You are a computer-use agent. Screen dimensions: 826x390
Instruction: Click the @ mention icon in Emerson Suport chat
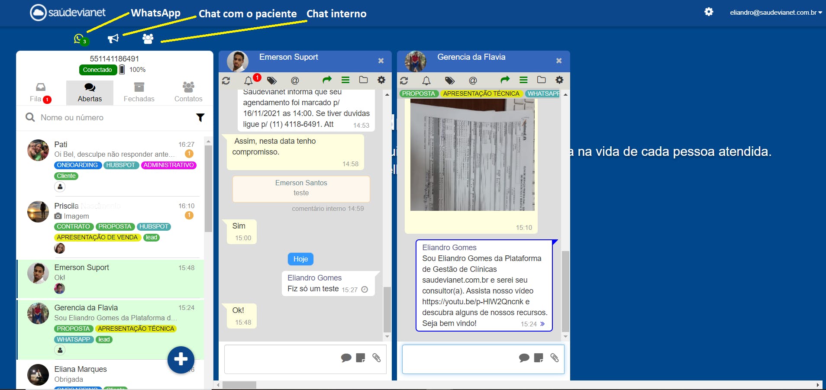coord(295,81)
